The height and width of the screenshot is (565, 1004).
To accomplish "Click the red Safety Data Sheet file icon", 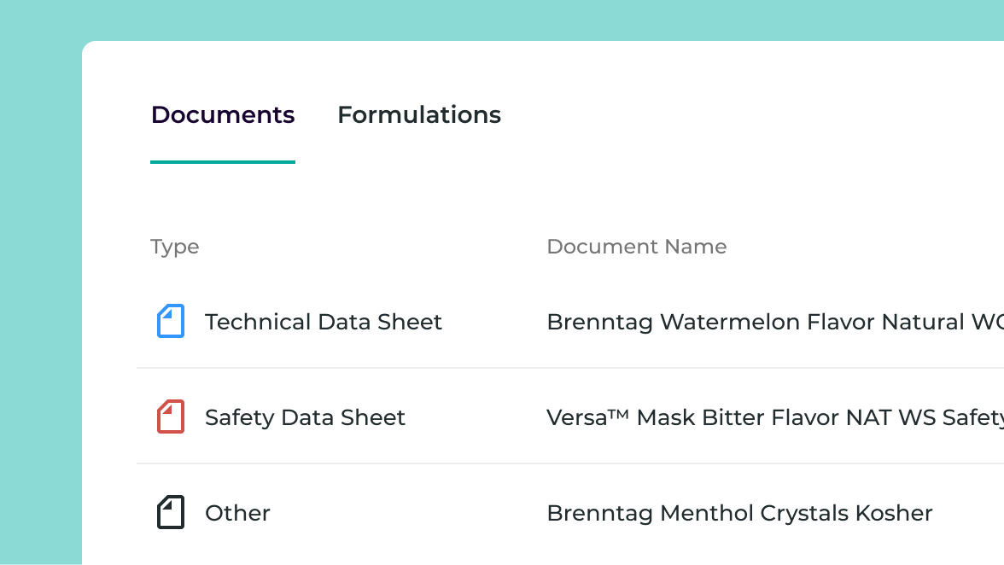I will 171,417.
